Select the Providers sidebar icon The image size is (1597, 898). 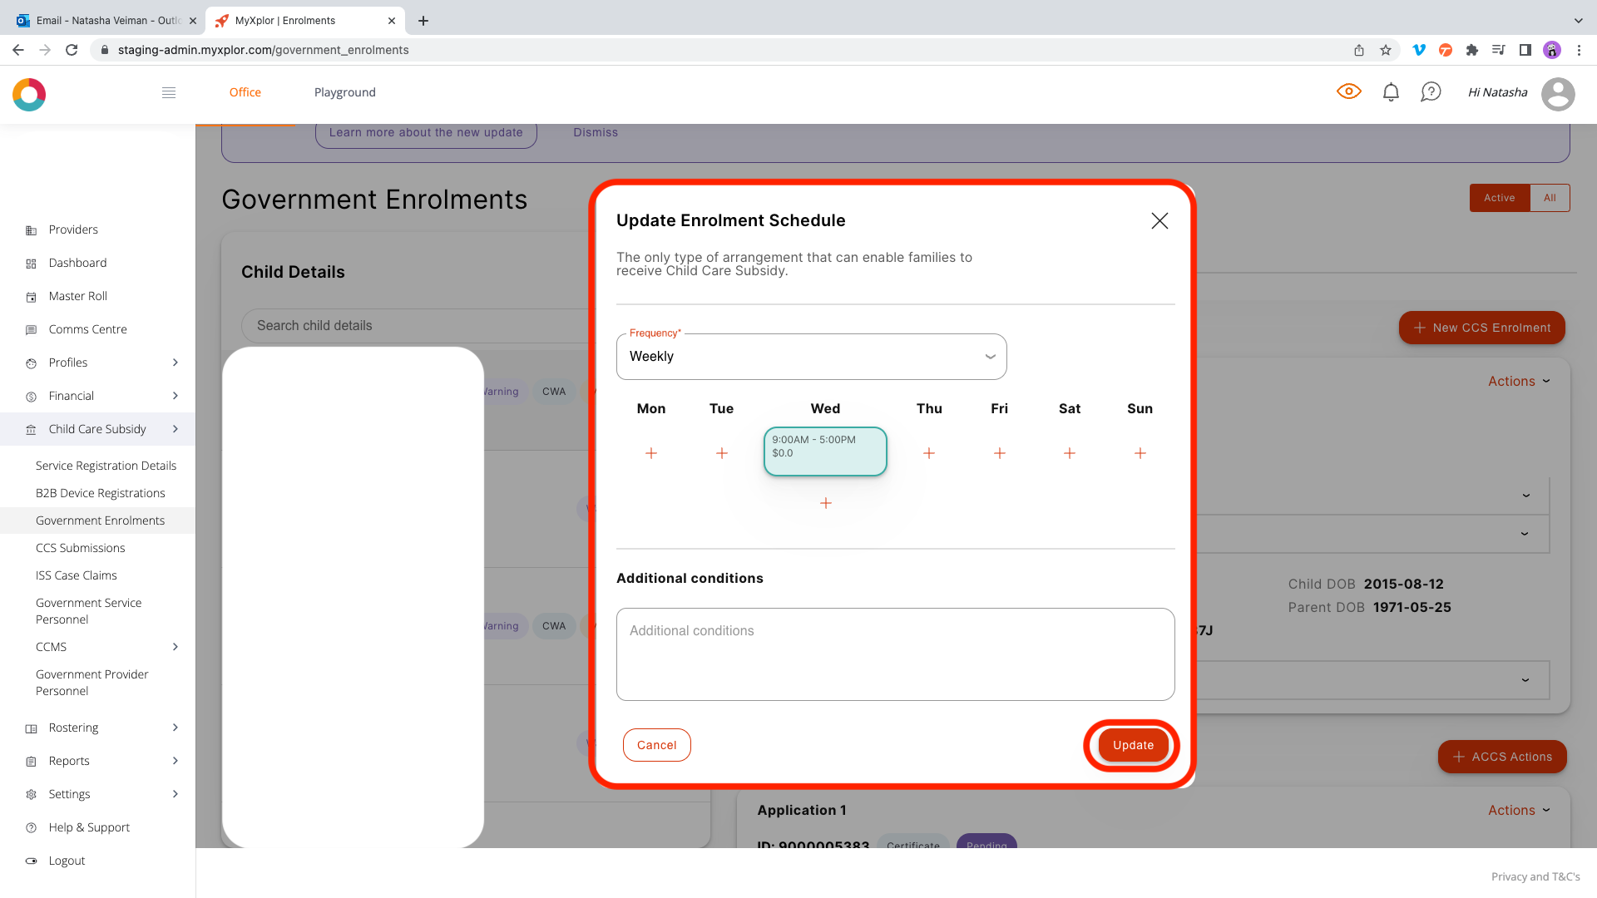click(30, 229)
